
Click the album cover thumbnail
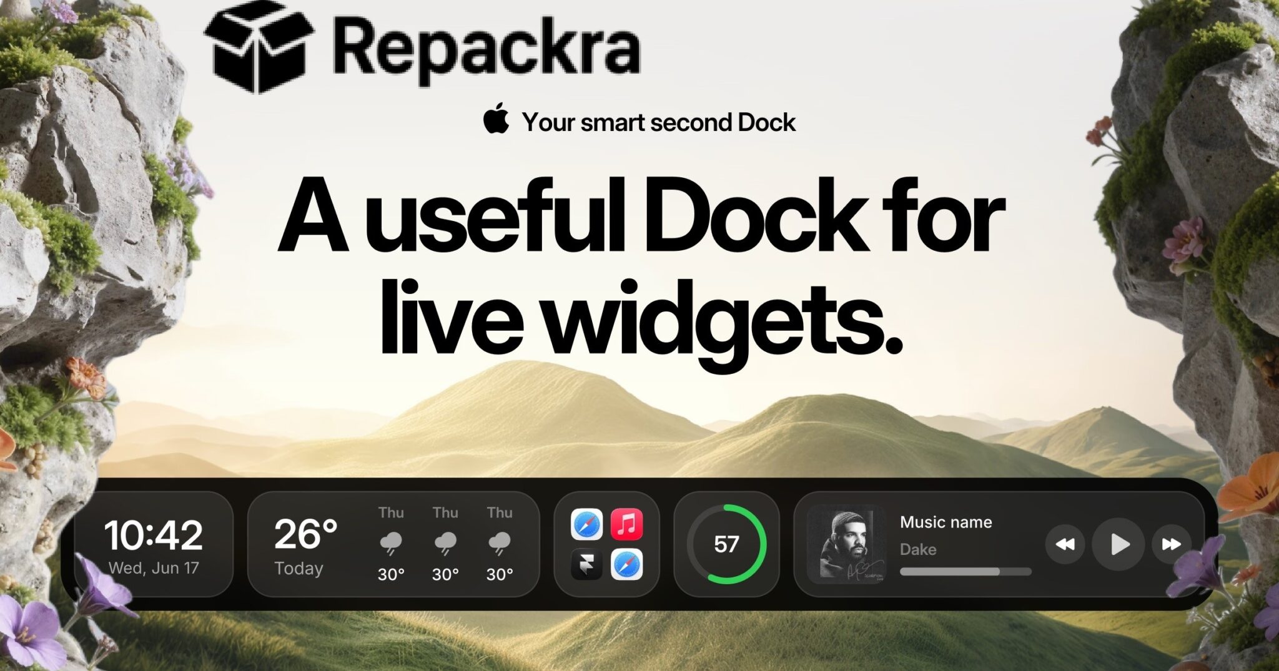[846, 544]
